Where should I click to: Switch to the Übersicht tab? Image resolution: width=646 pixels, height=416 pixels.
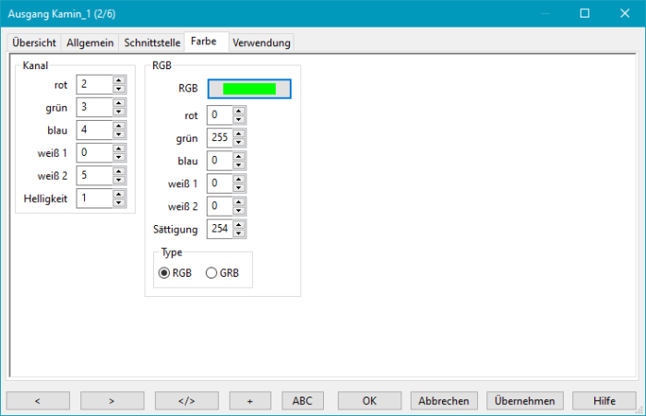[34, 42]
